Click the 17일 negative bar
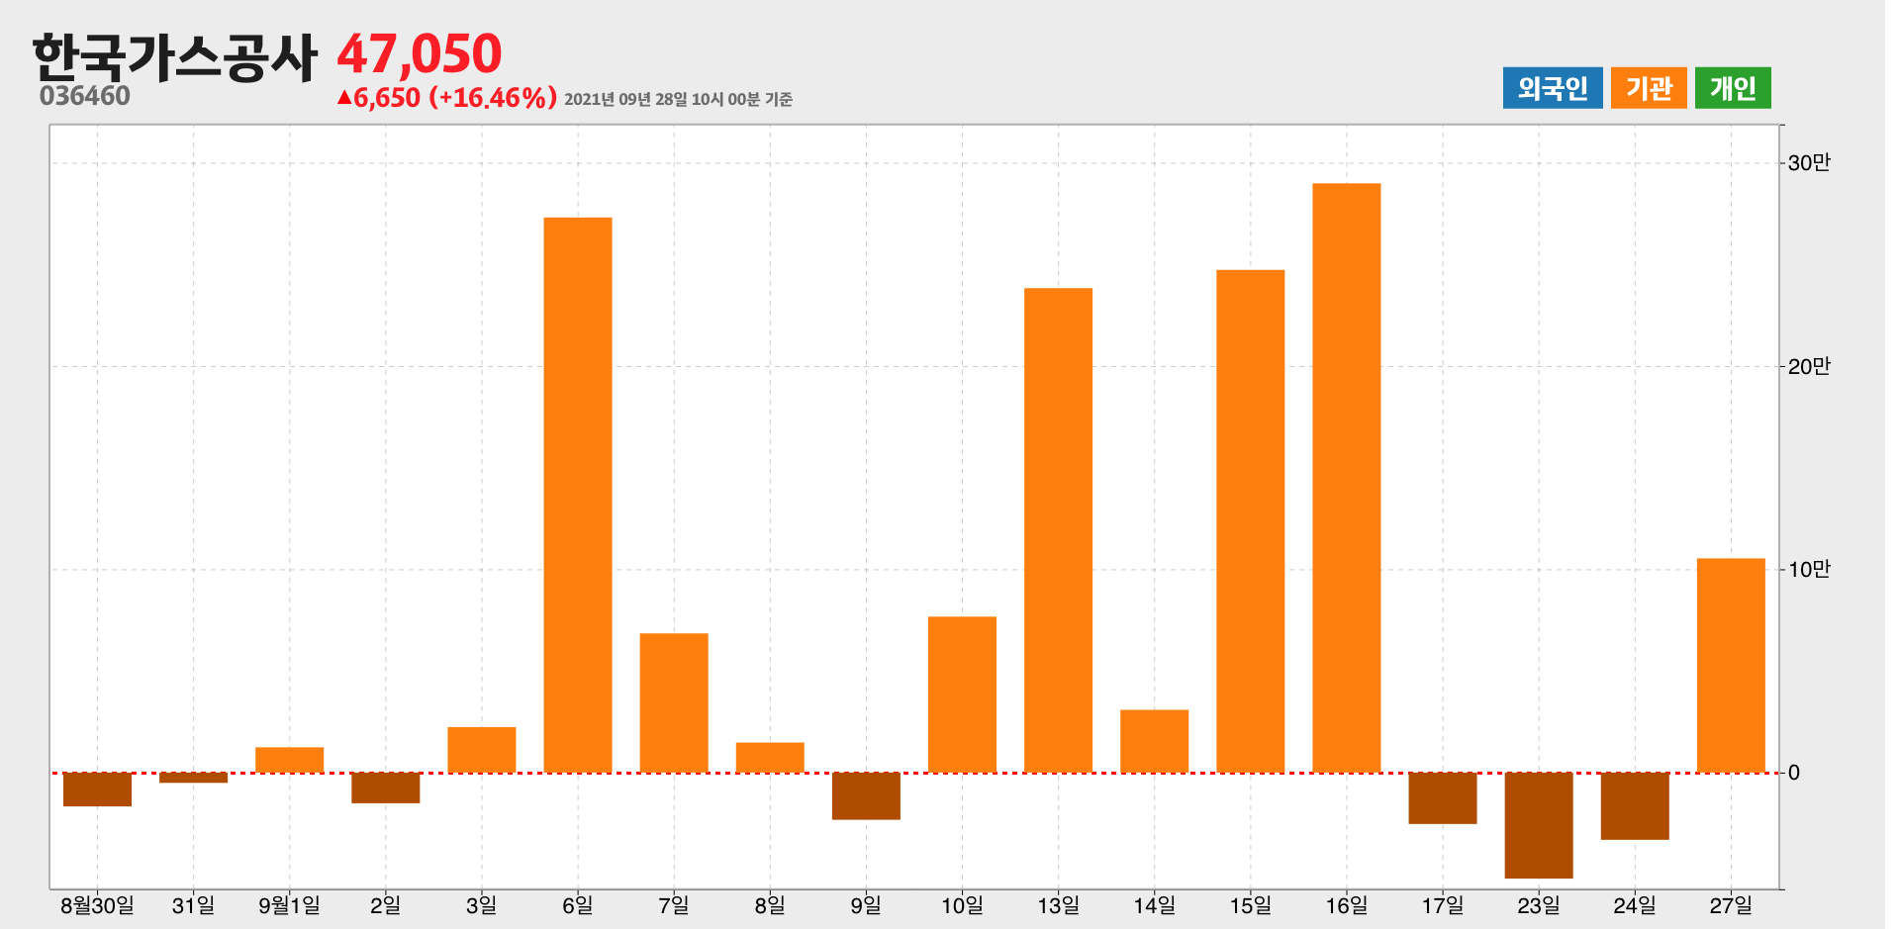This screenshot has width=1900, height=929. click(x=1443, y=798)
